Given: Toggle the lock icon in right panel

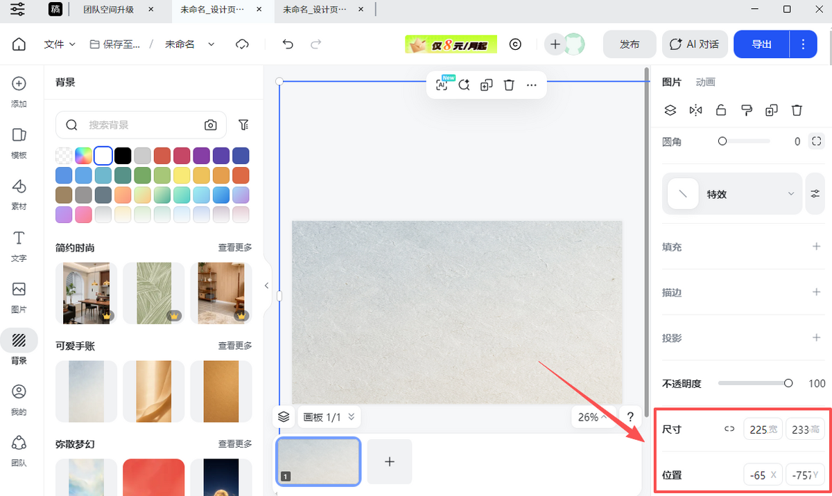Looking at the screenshot, I should coord(721,110).
